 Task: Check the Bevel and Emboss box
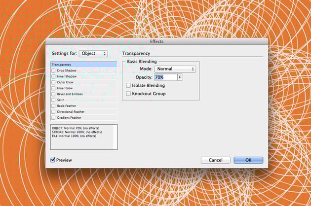point(53,94)
